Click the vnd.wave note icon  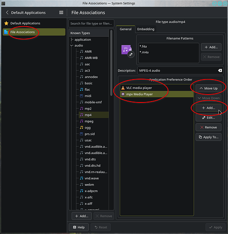coord(82,178)
